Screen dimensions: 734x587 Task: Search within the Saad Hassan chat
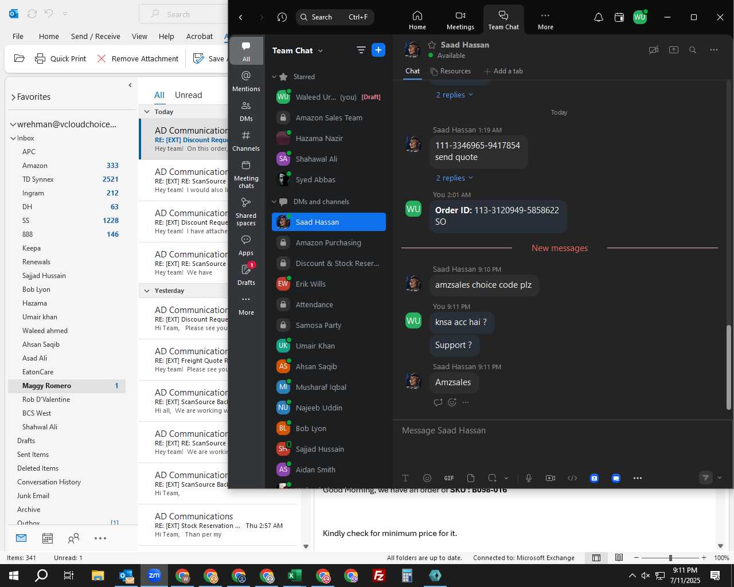tap(693, 50)
